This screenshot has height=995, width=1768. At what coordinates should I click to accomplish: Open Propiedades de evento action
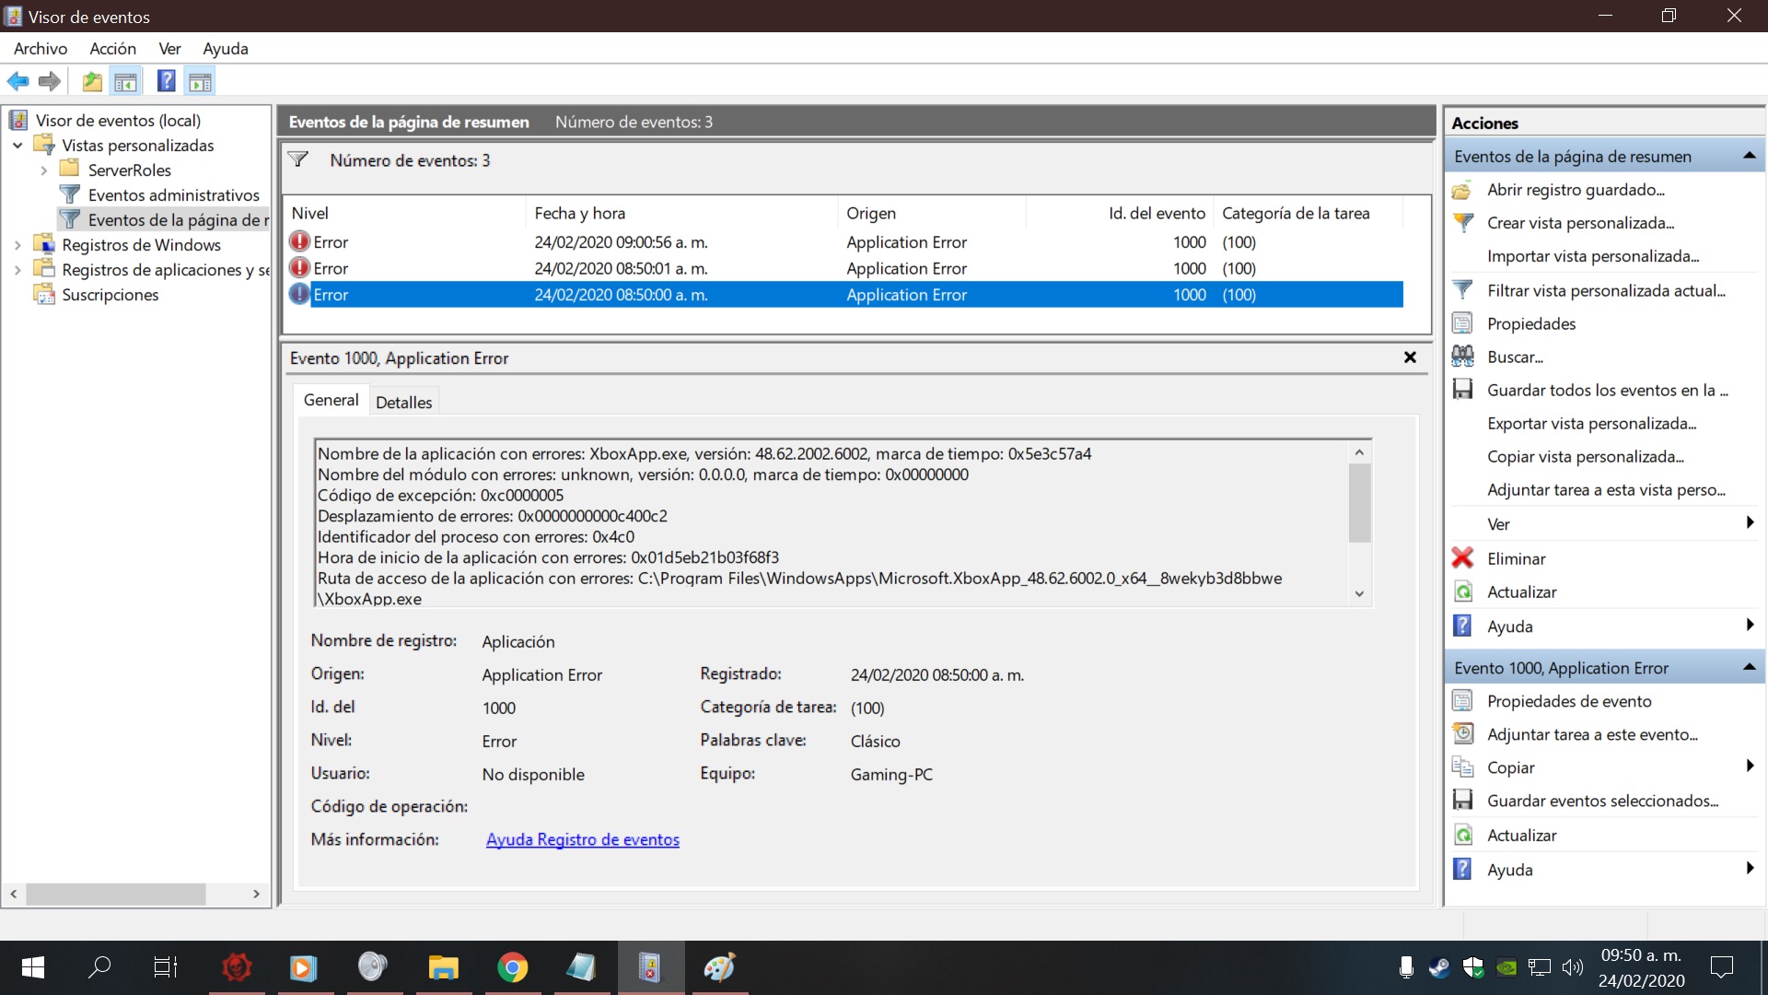(x=1568, y=701)
